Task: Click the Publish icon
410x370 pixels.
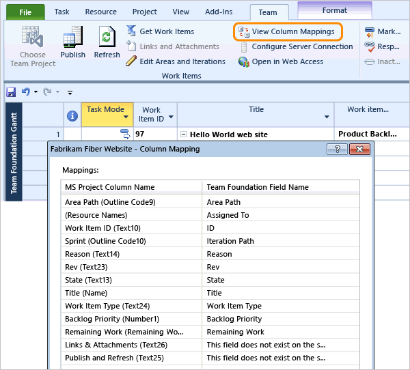Action: 73,37
